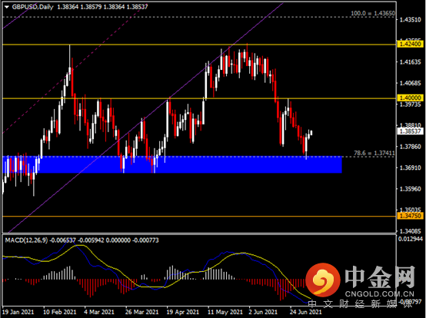
Task: Click the orange horizontal line at 1.34750
Action: (x=199, y=217)
